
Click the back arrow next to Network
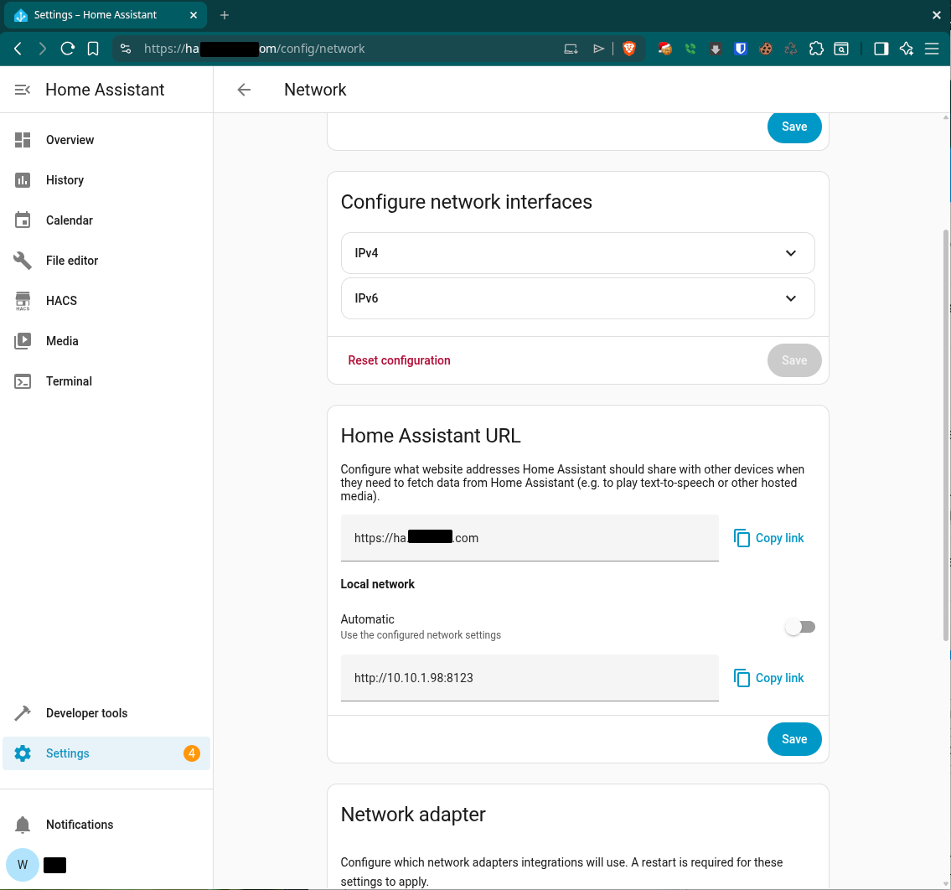[244, 90]
